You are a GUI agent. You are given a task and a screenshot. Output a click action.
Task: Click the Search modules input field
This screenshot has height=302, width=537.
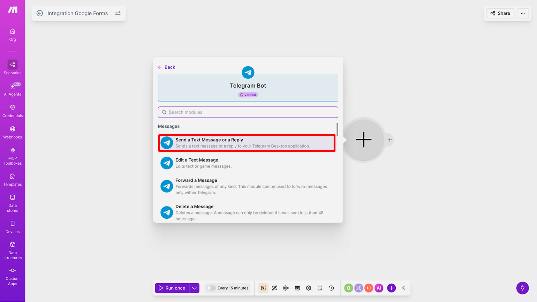point(248,112)
